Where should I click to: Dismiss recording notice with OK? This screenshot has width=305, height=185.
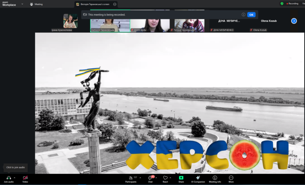coord(251,15)
